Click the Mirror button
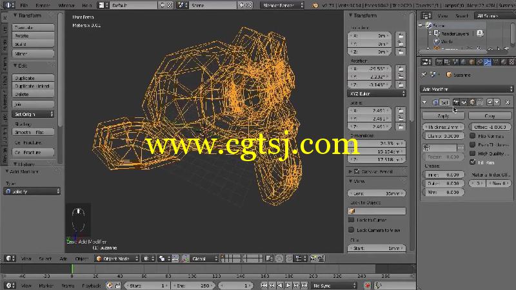516x290 pixels. pyautogui.click(x=34, y=53)
